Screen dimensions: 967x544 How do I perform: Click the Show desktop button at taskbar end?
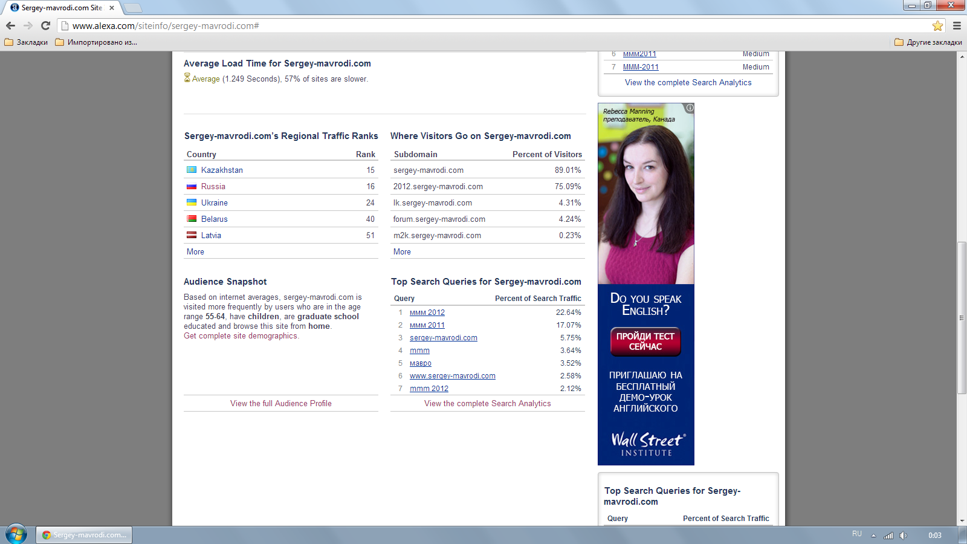[962, 535]
